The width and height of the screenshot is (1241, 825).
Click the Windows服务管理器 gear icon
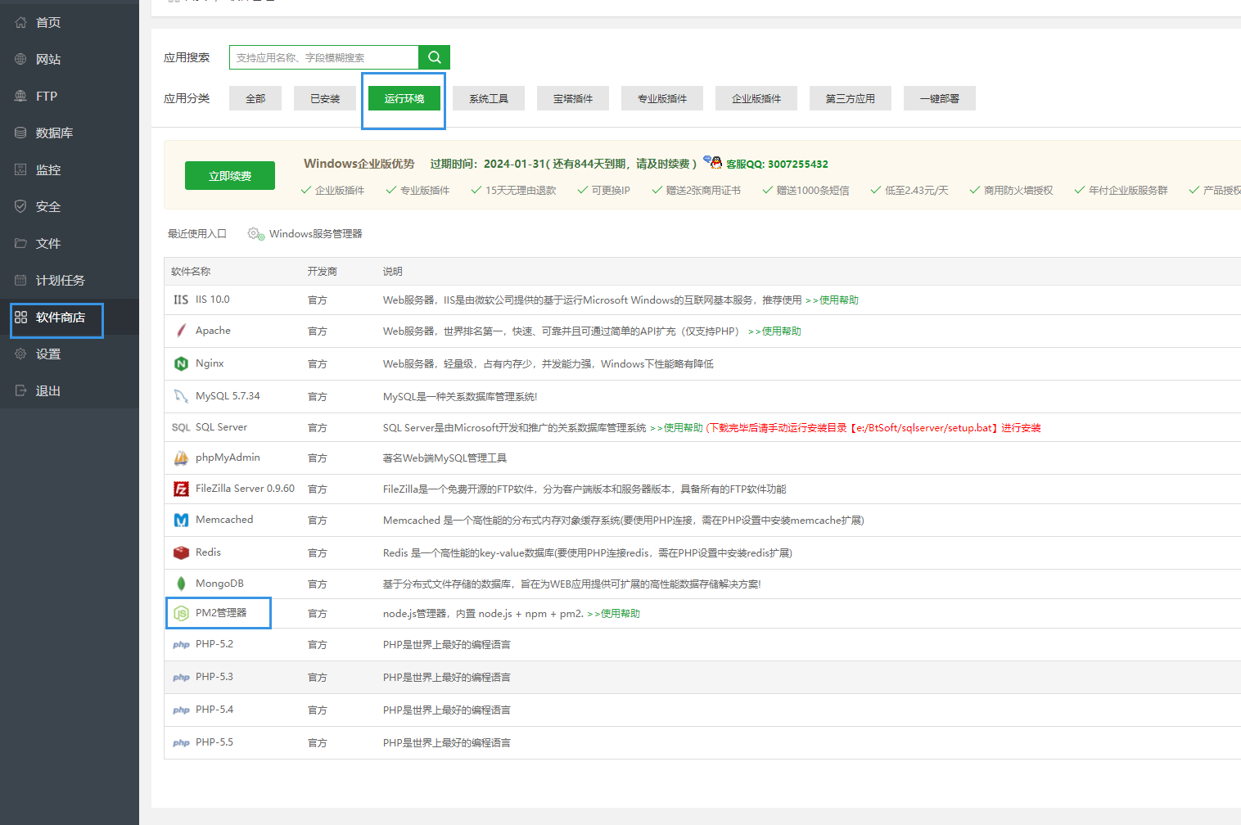click(x=256, y=234)
